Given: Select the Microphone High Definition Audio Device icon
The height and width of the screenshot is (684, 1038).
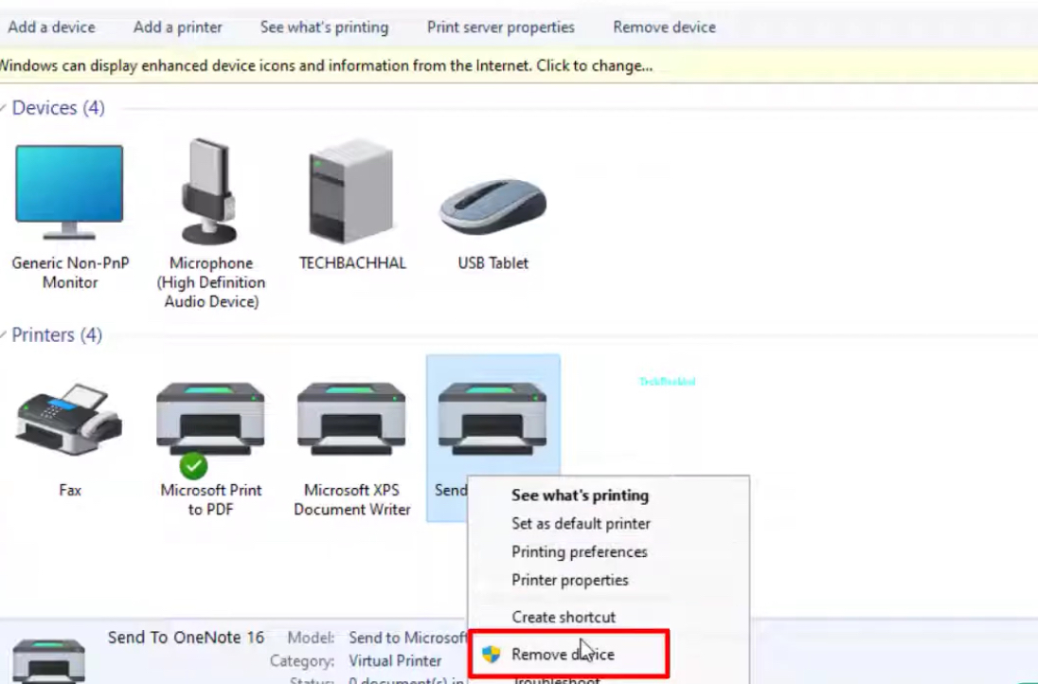Looking at the screenshot, I should (209, 191).
